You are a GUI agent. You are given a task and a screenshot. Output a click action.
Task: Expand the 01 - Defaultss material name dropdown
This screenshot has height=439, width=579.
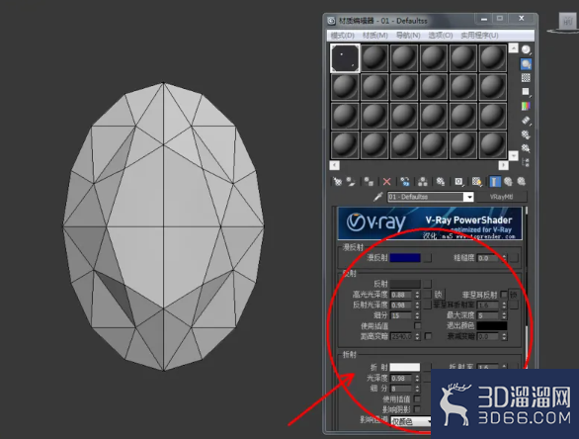(468, 197)
